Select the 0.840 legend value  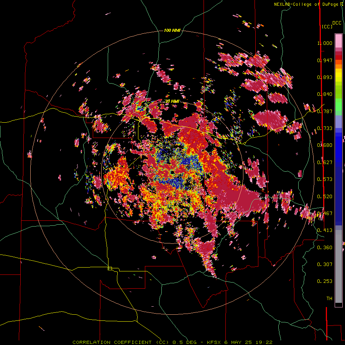[325, 94]
